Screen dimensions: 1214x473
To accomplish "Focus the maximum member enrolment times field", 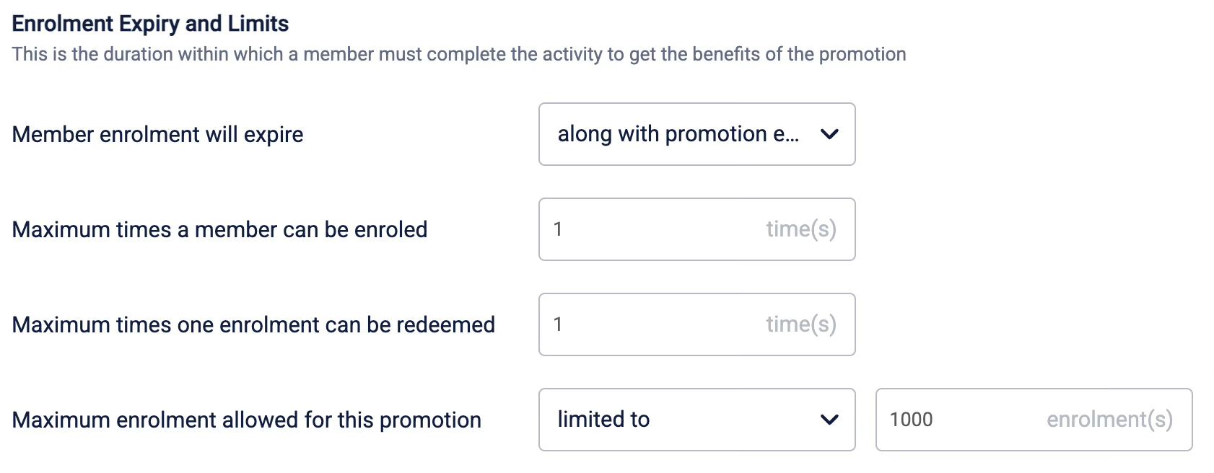I will pyautogui.click(x=657, y=229).
